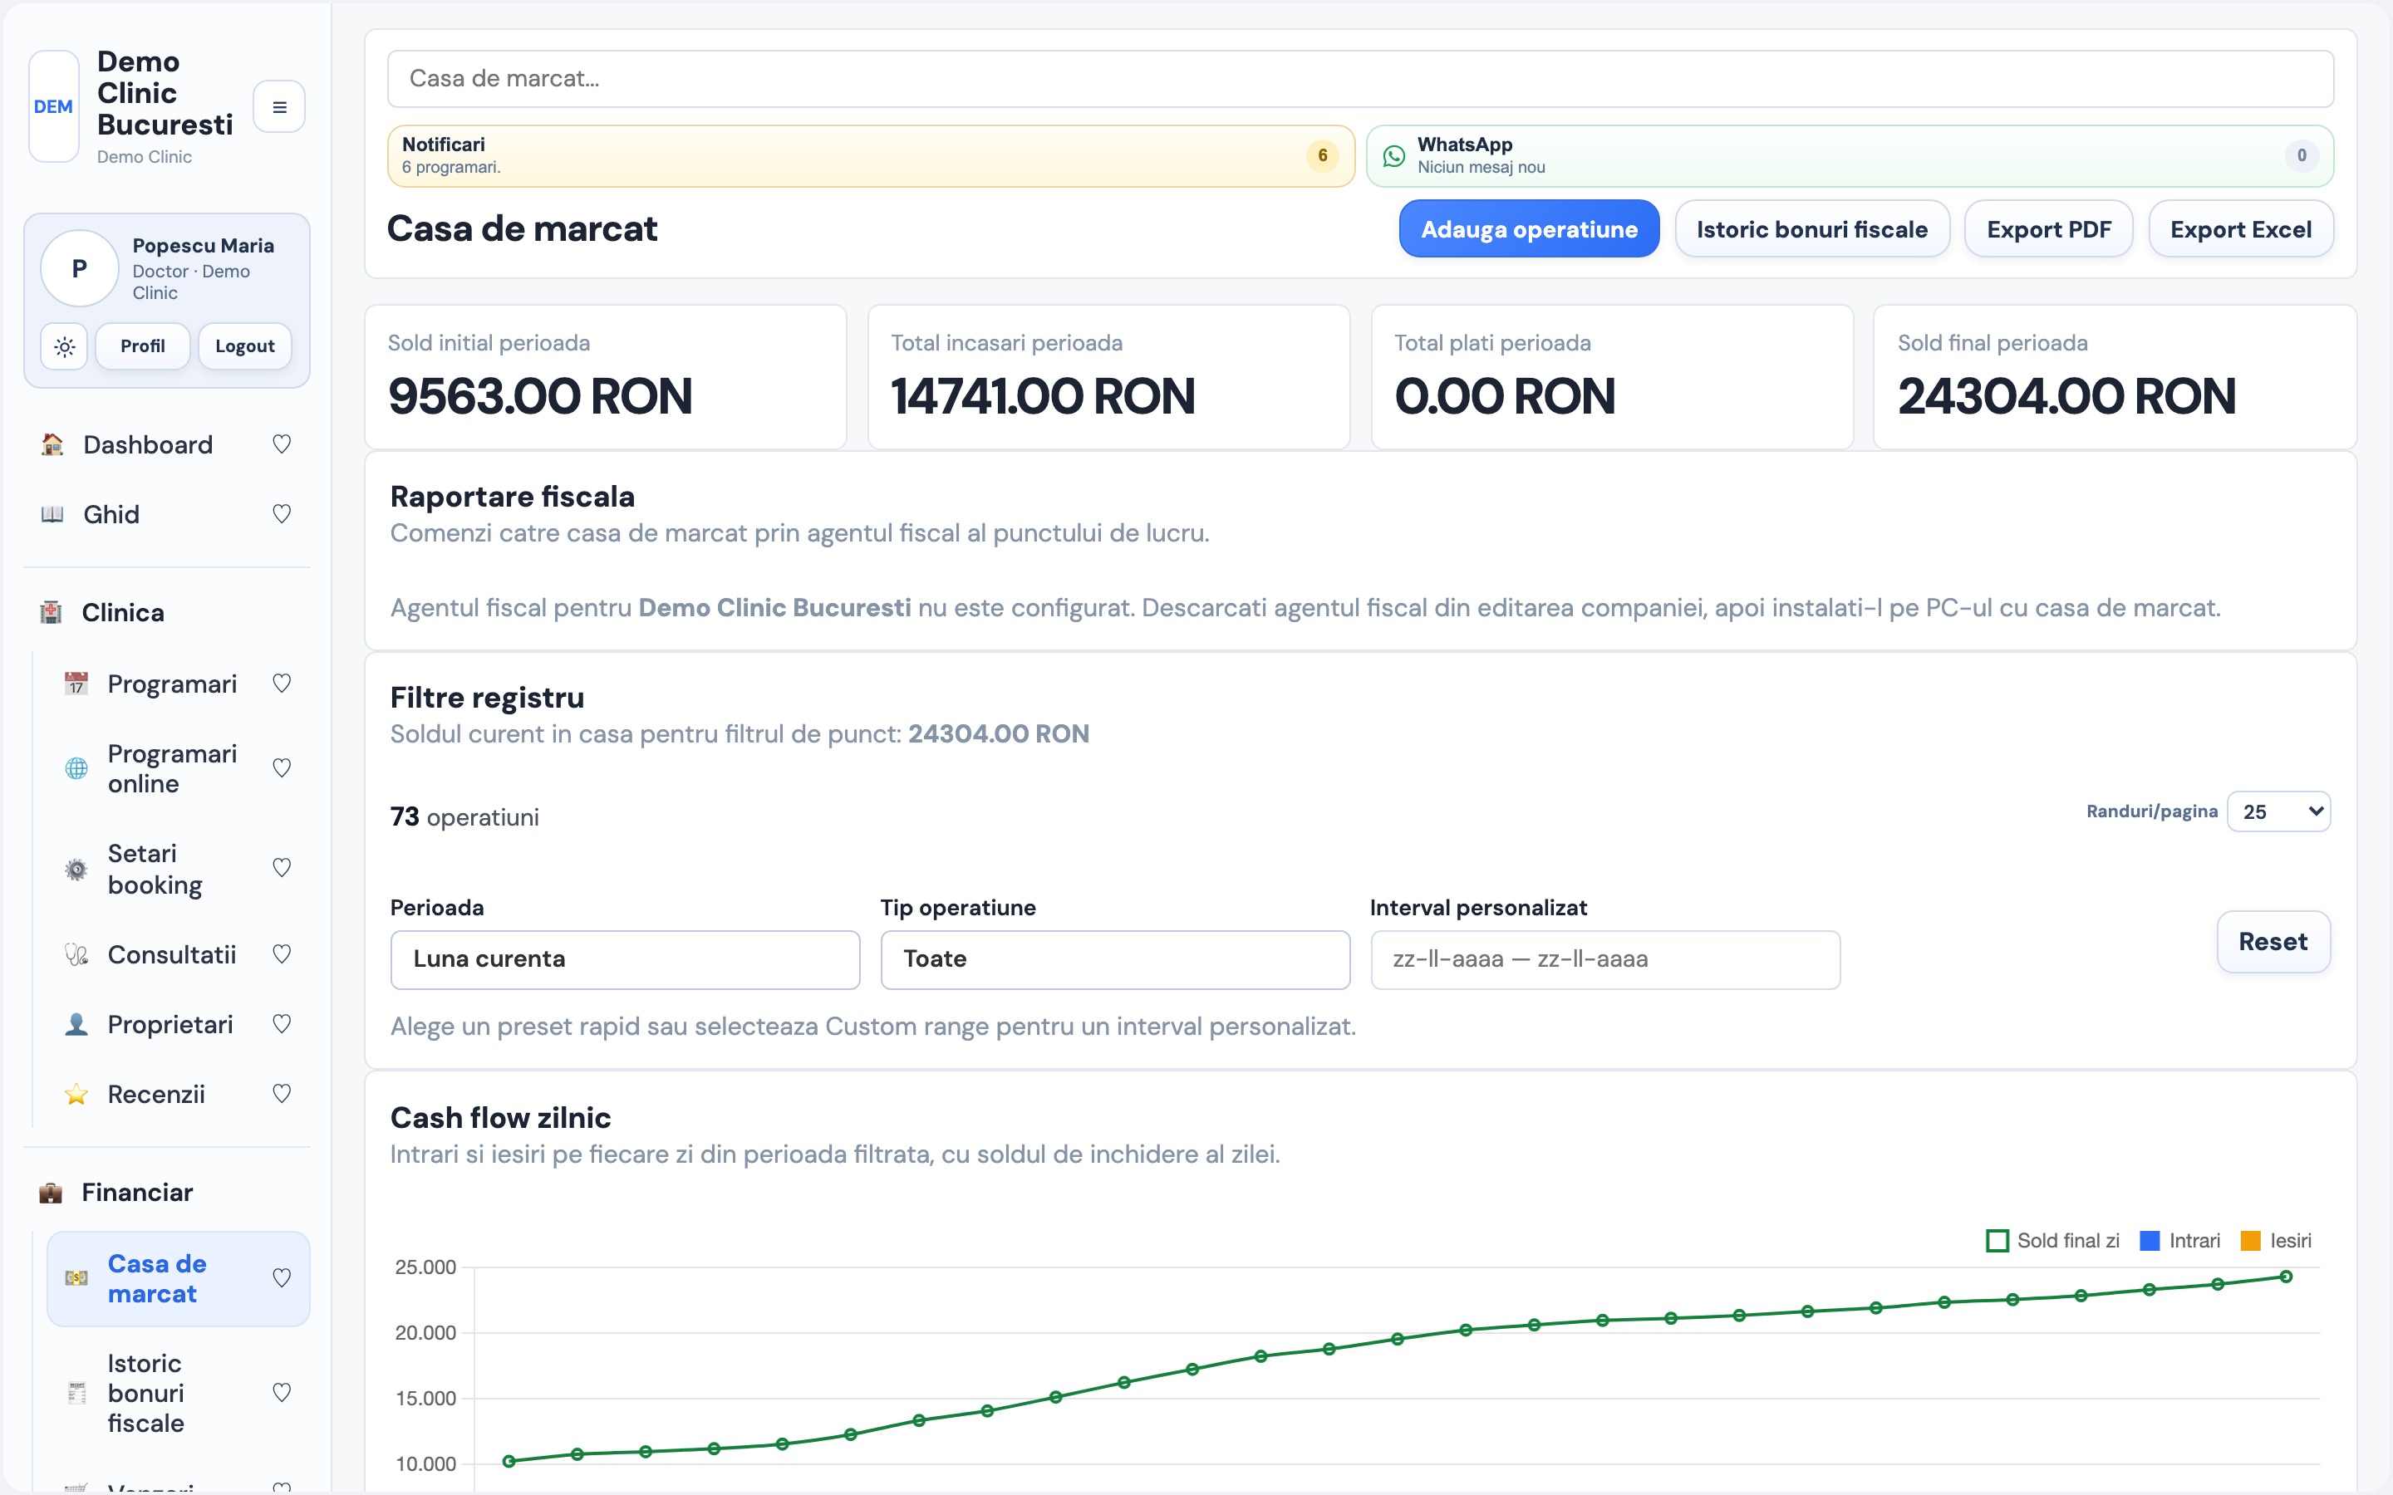The image size is (2393, 1495).
Task: Toggle the heart next to Proprietari
Action: 282,1024
